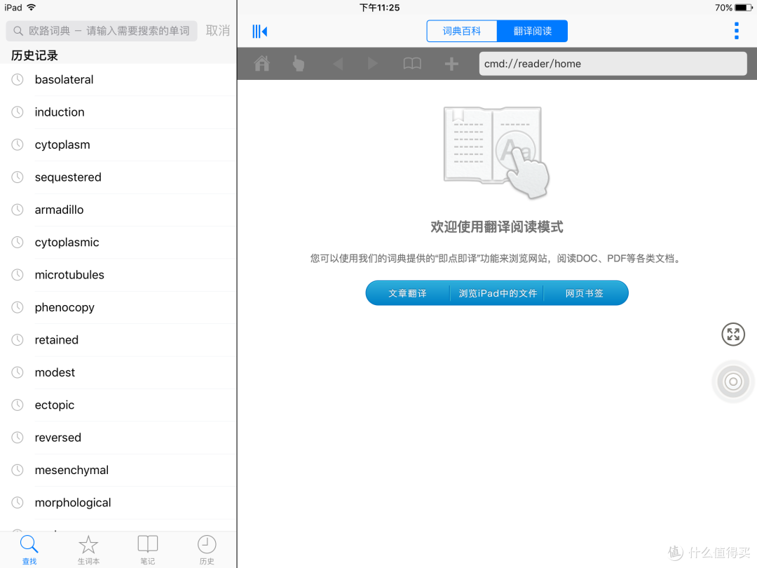This screenshot has width=757, height=568.
Task: Click the 文章翻译 button
Action: click(x=407, y=293)
